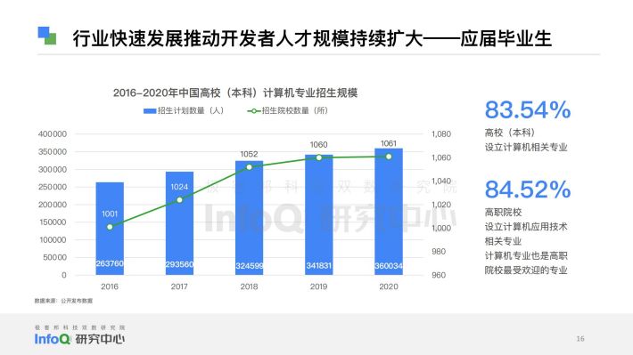Click the 2018 line marker labeled 1052

pyautogui.click(x=249, y=166)
